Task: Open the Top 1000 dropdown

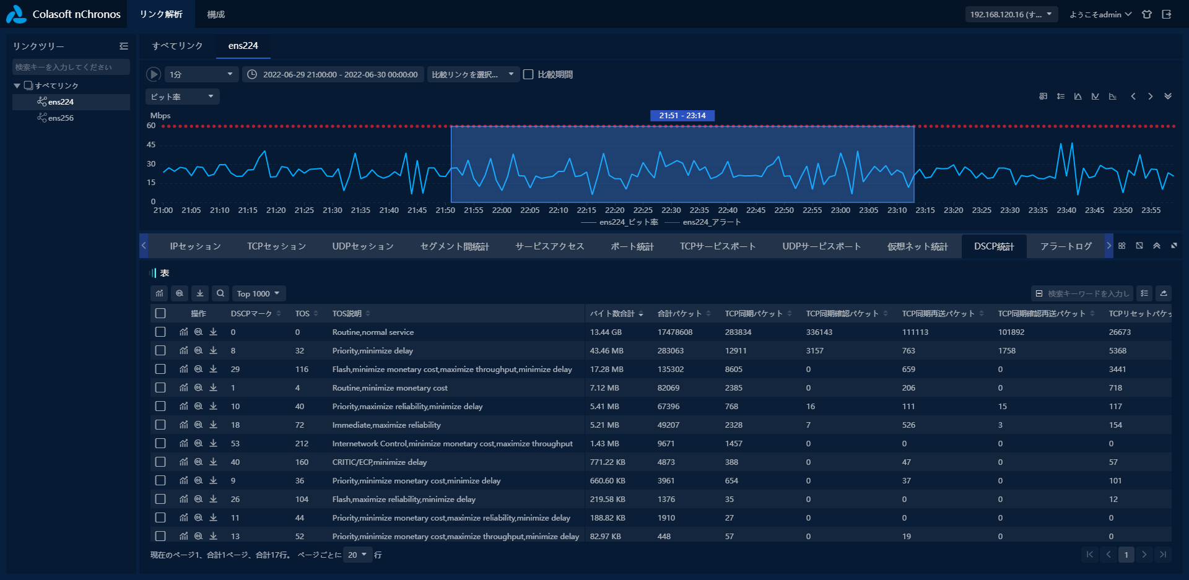Action: [258, 293]
